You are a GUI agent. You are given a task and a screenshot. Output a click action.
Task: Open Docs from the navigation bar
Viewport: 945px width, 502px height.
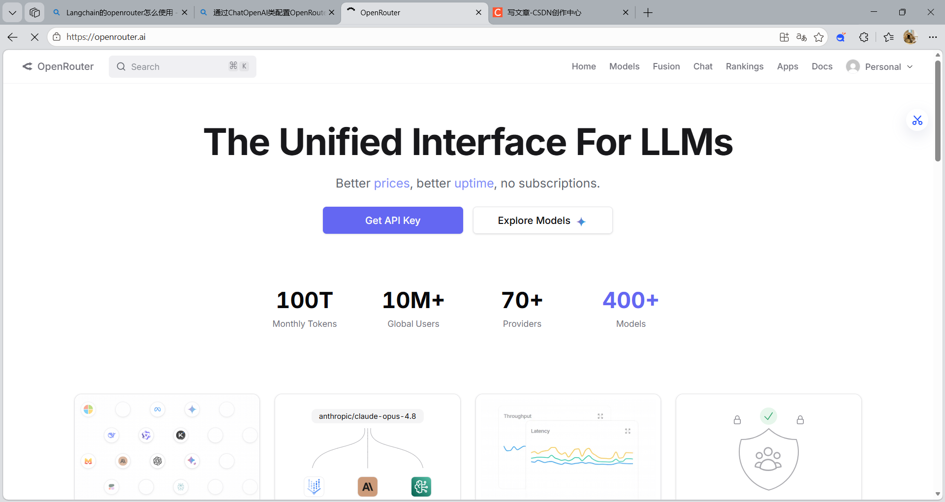[822, 66]
